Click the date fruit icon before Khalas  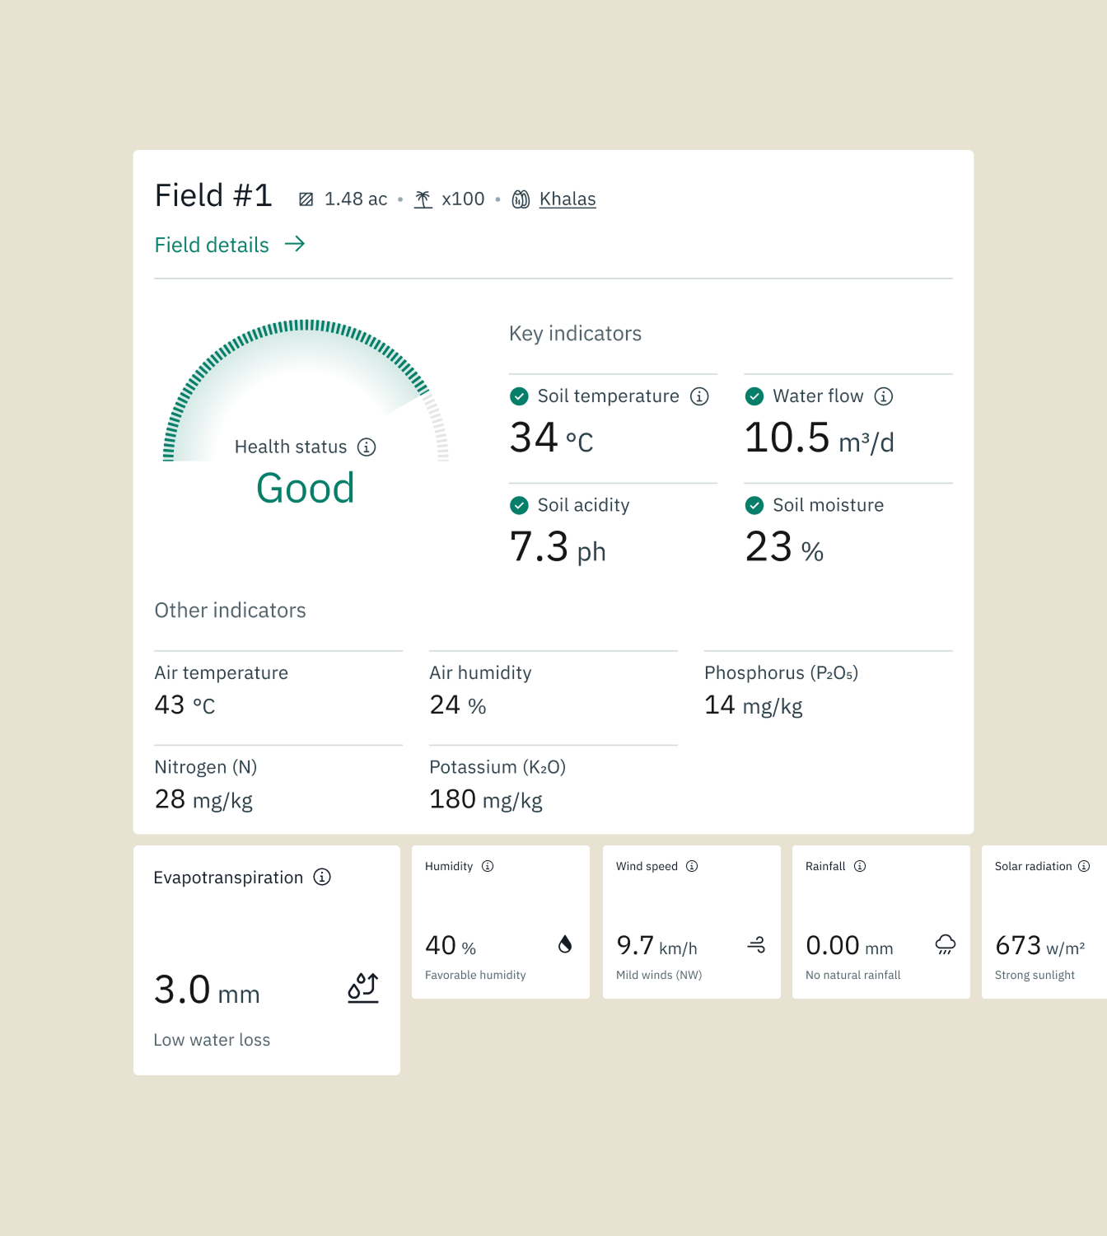520,199
